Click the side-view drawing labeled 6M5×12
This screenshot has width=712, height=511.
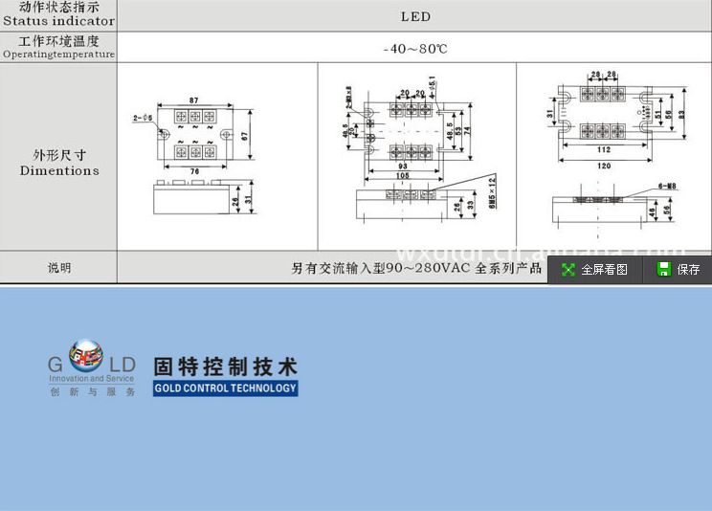pyautogui.click(x=412, y=205)
